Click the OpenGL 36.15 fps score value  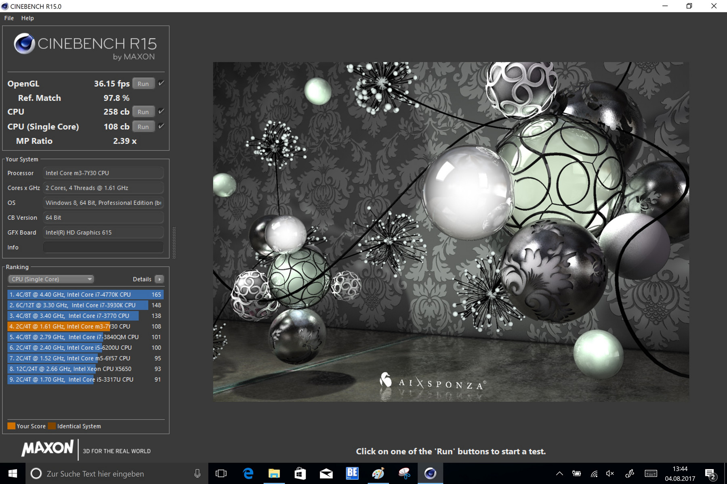[111, 84]
